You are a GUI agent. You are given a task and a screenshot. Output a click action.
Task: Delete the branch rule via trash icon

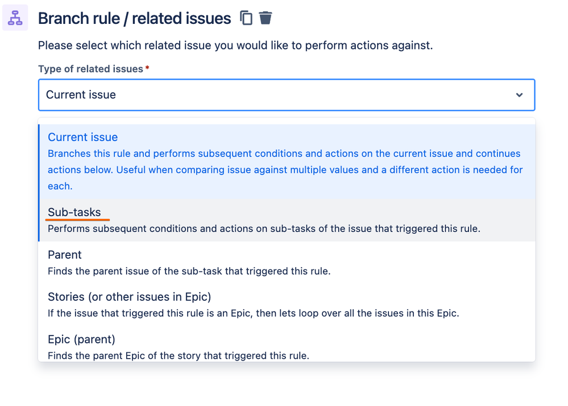(265, 18)
